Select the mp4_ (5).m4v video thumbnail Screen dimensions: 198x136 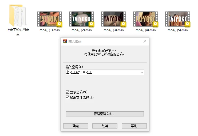(x=178, y=19)
